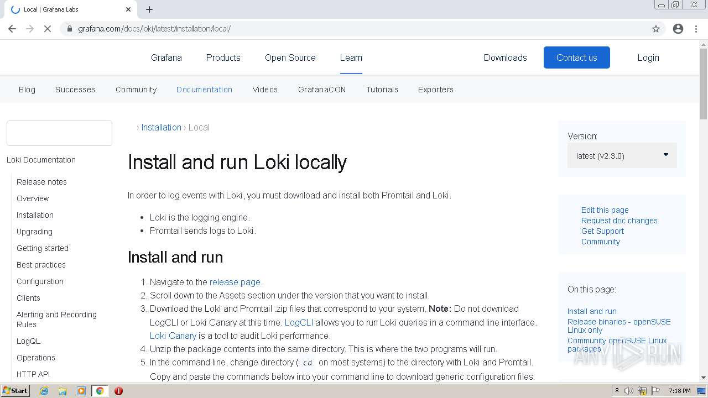The height and width of the screenshot is (398, 708).
Task: Open the Products menu
Action: [223, 57]
